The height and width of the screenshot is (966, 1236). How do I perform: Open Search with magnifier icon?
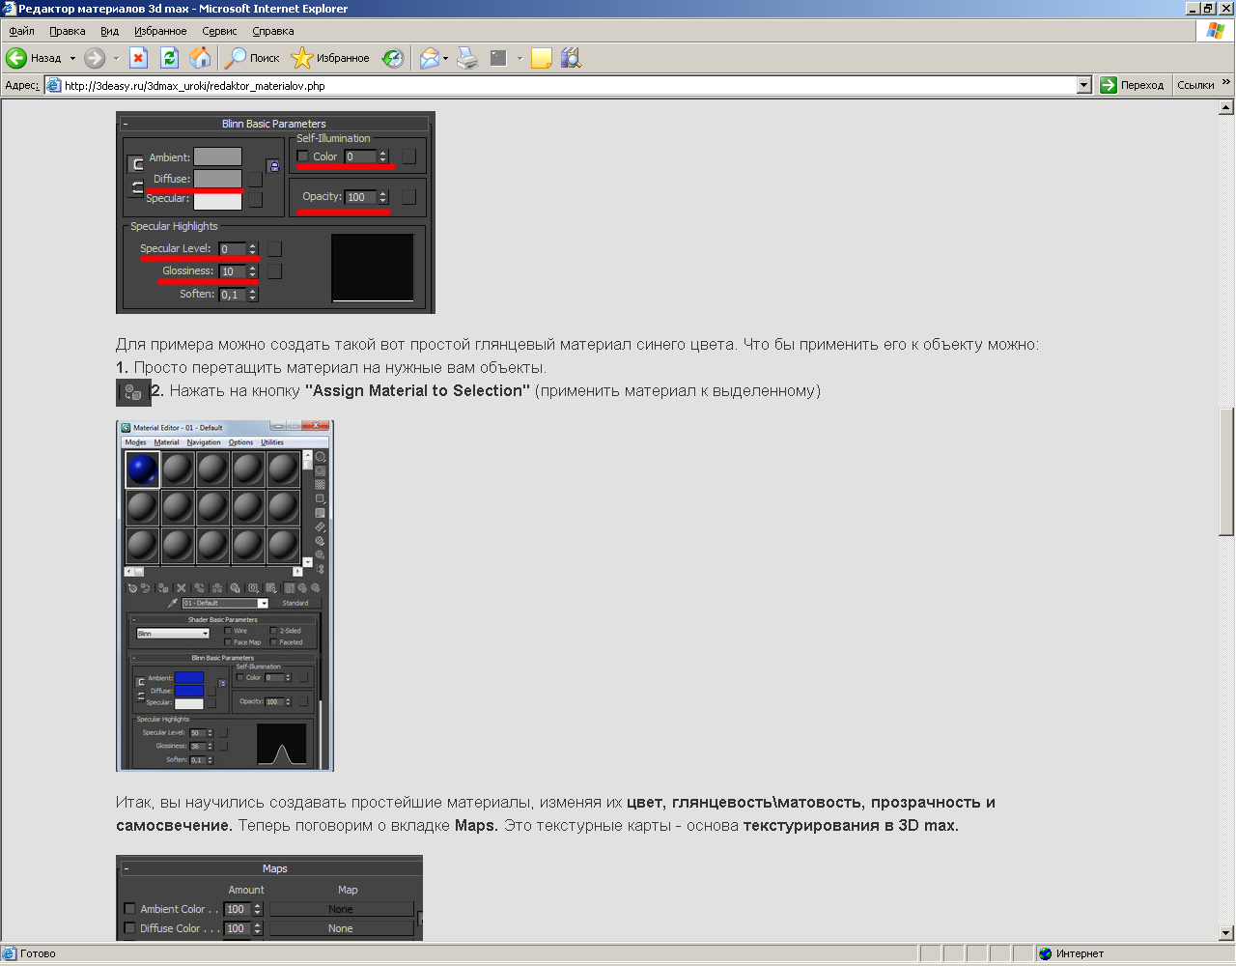tap(235, 58)
